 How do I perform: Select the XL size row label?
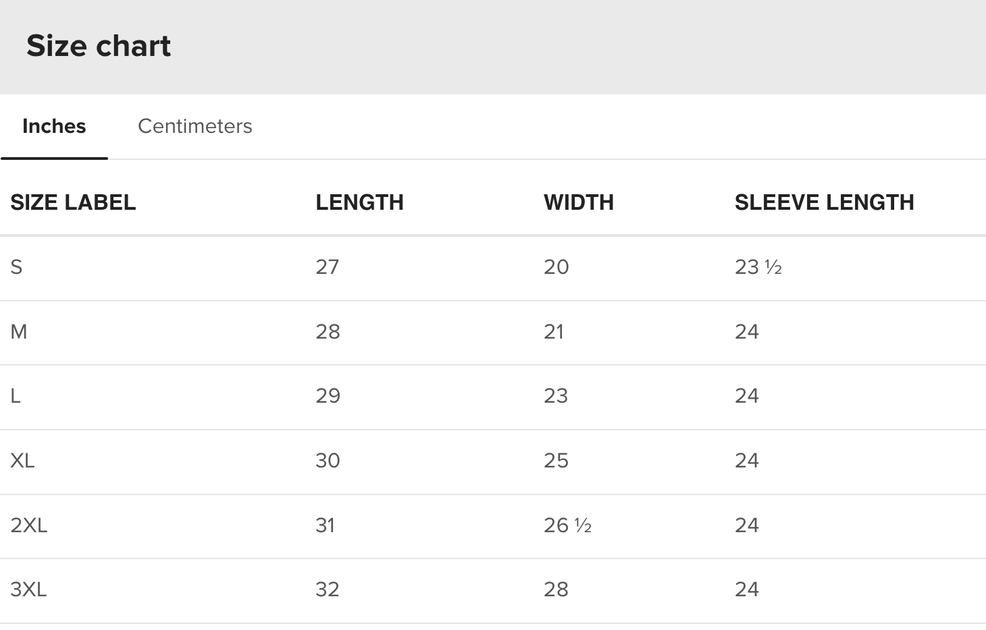(x=22, y=461)
